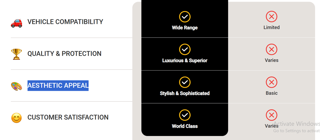Click the red car emoji icon
320x140 pixels.
point(16,23)
